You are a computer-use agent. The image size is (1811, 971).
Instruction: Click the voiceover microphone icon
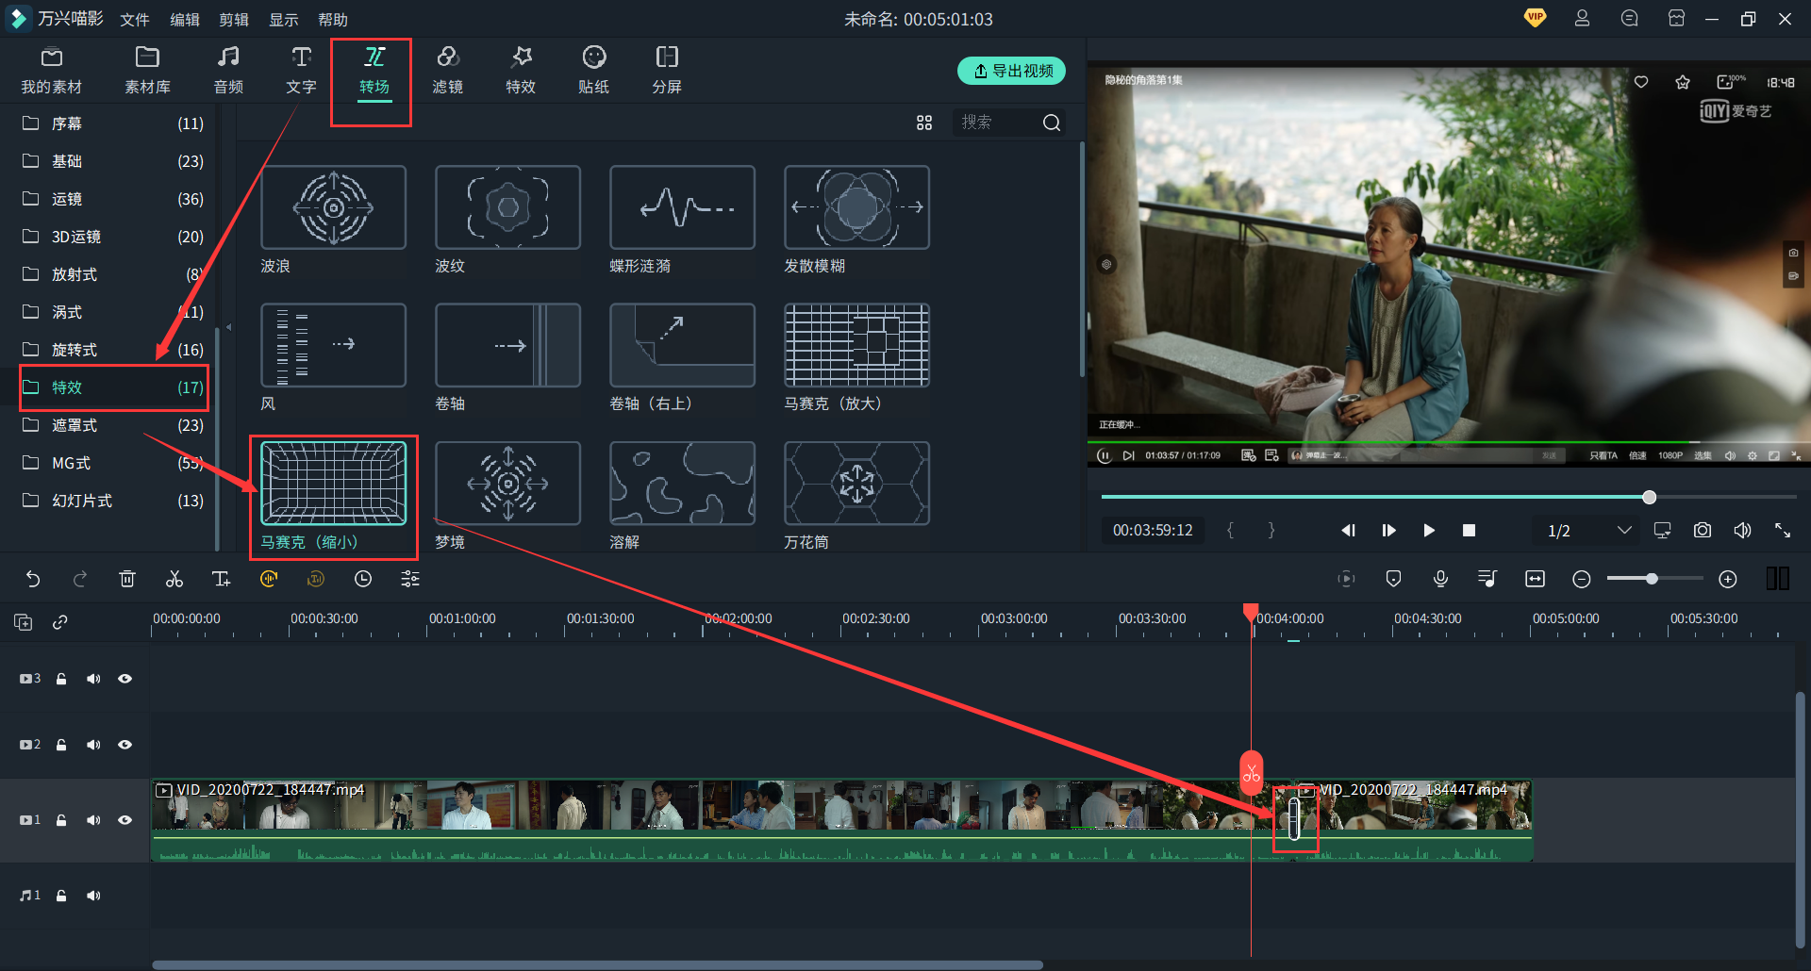pos(1440,579)
